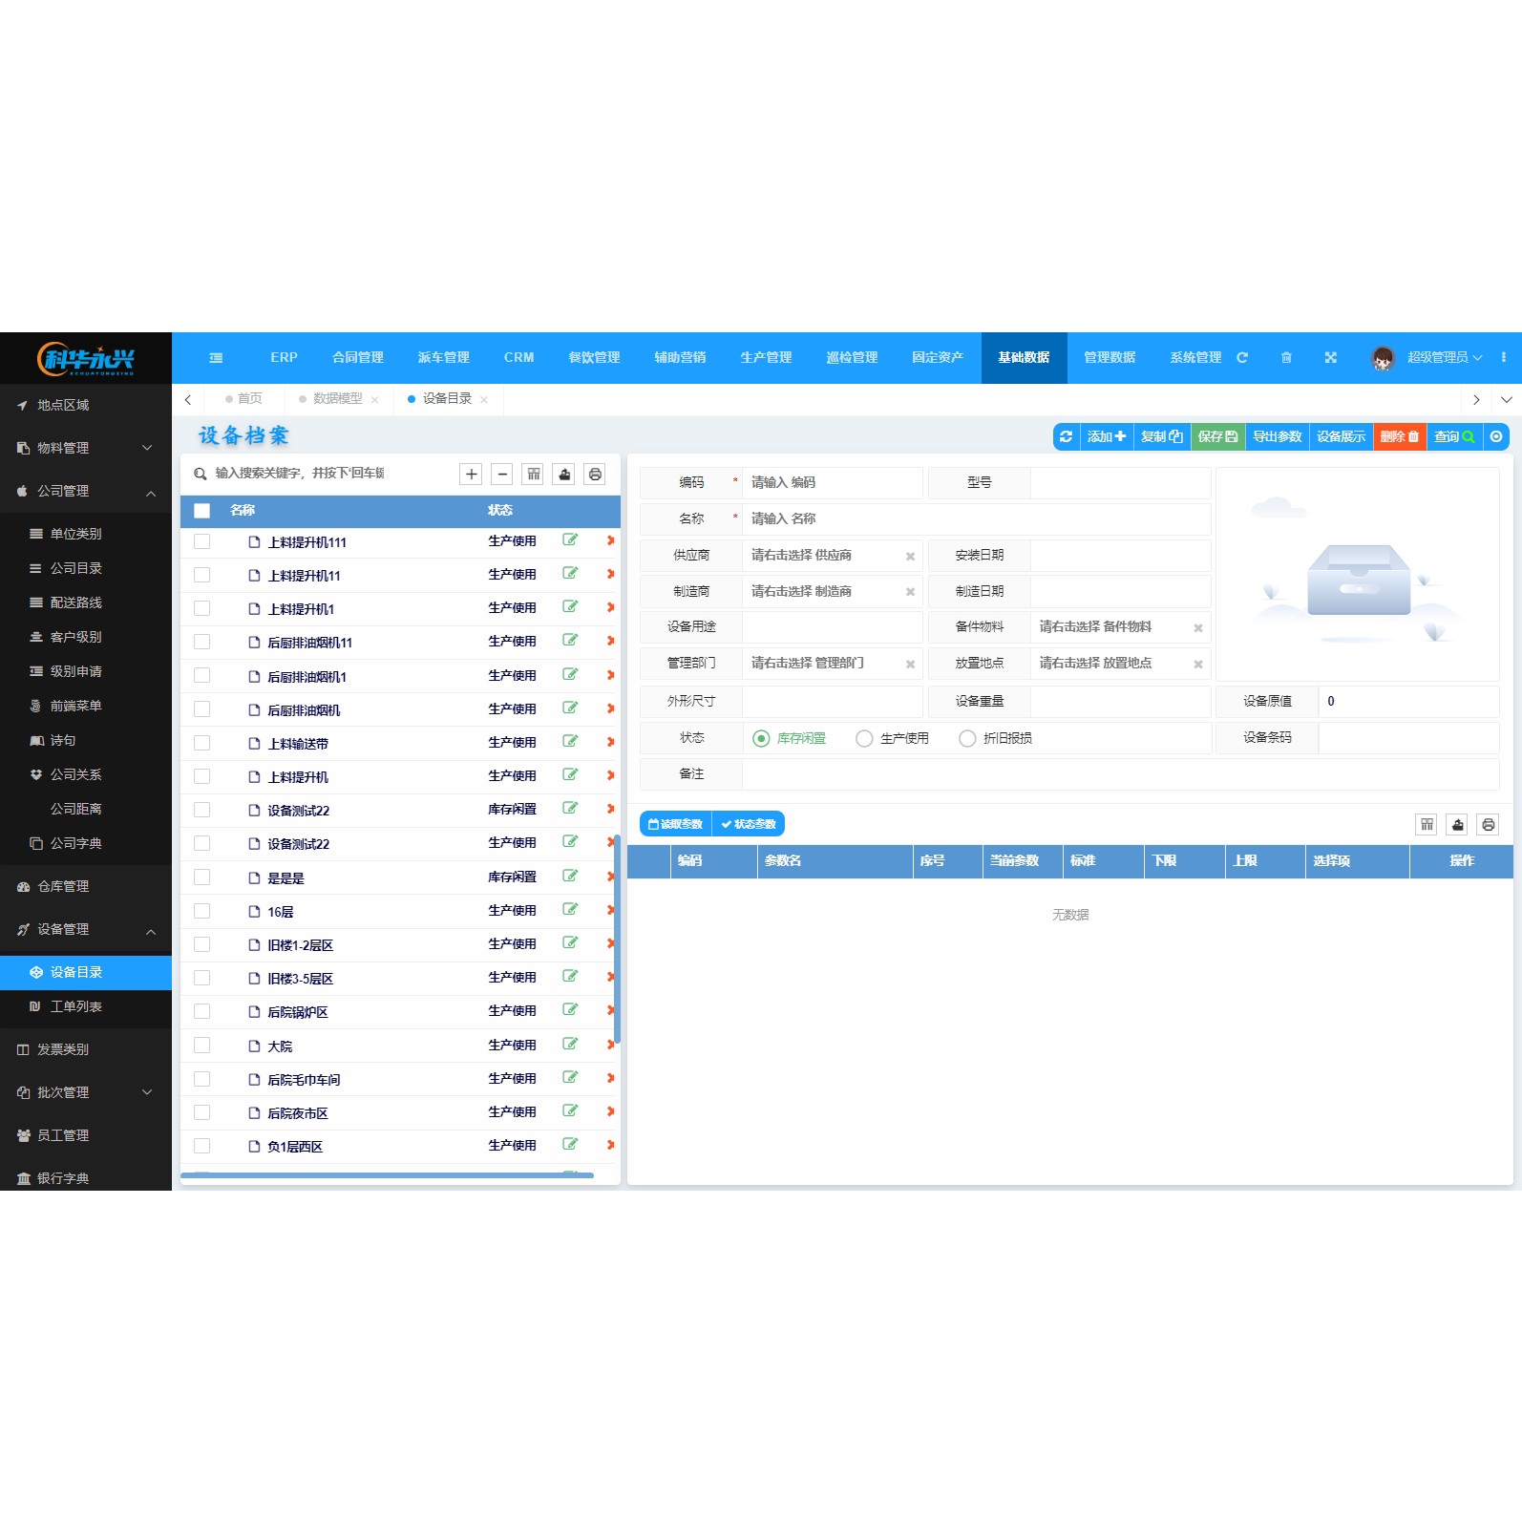Open the 超级管理员 user dropdown
Screen dimensions: 1522x1522
click(1443, 358)
